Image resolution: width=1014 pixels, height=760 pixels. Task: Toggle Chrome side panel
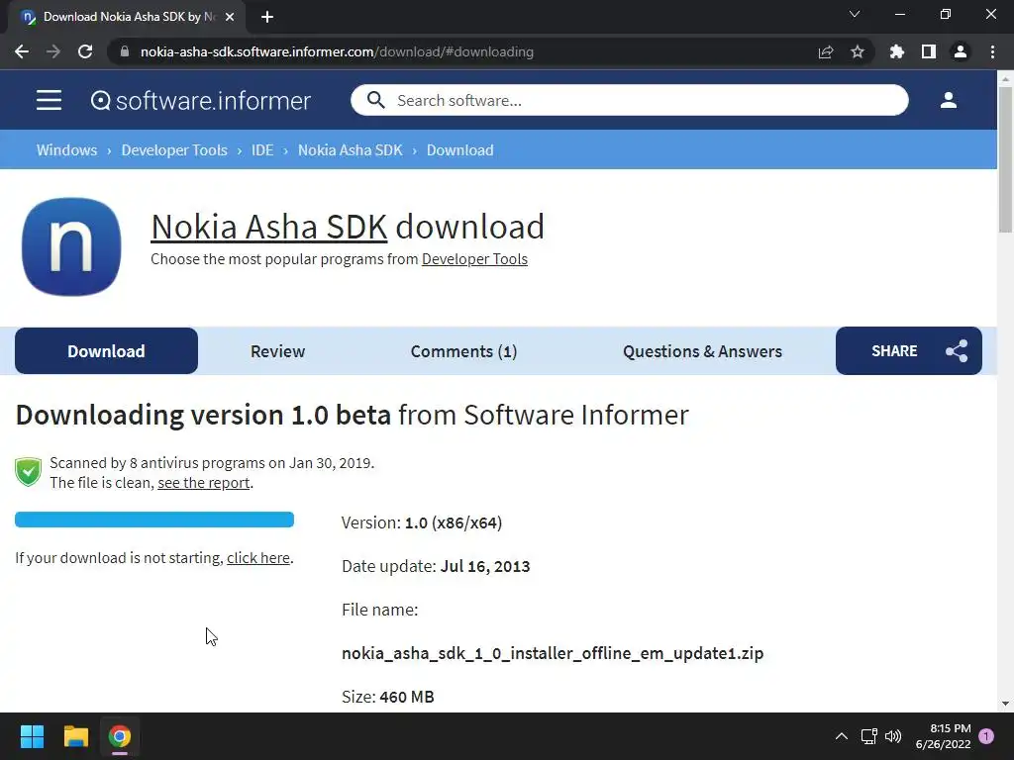pos(929,51)
